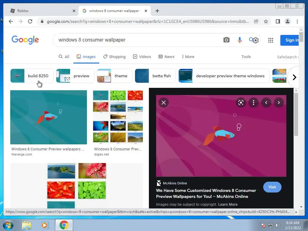The image size is (308, 231).
Task: Open Videos search results
Action: (142, 57)
